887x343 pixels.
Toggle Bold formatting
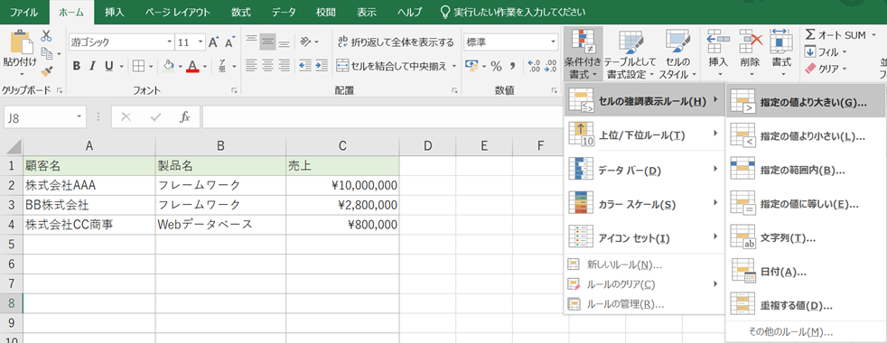click(77, 66)
